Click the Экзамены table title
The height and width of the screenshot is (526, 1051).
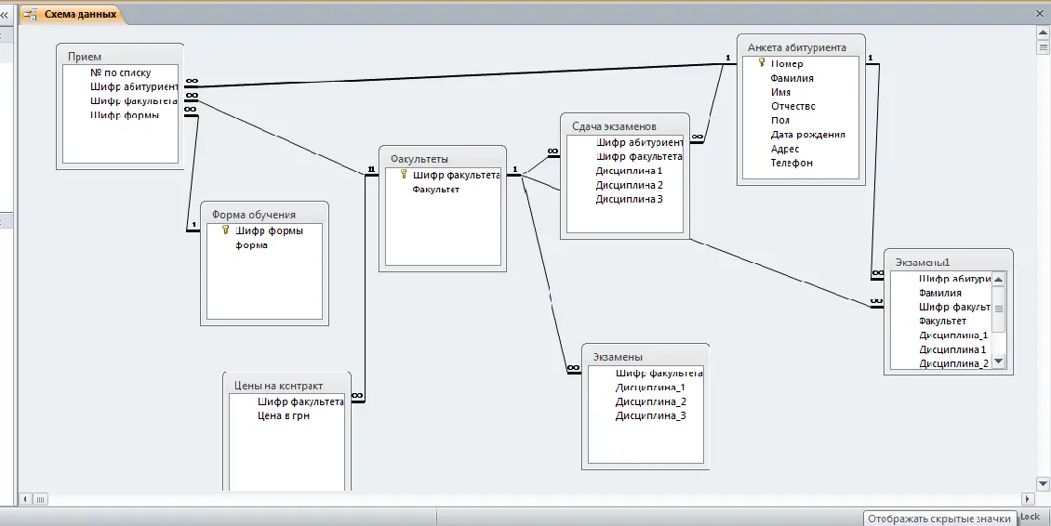(x=618, y=357)
